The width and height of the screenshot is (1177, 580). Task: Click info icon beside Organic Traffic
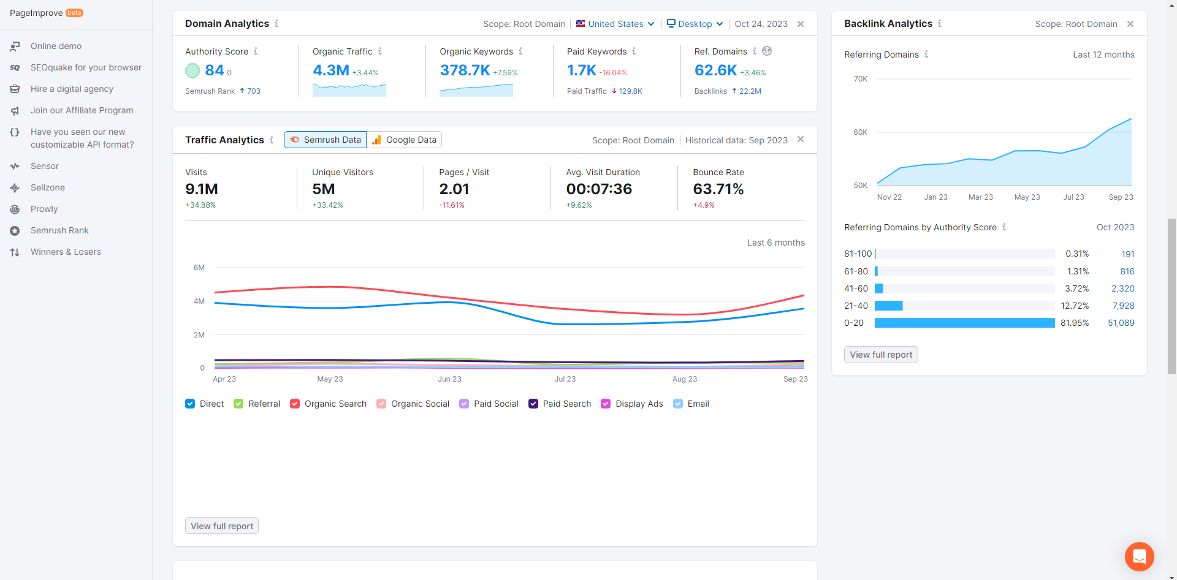tap(380, 51)
